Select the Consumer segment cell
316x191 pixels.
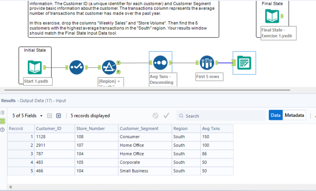145,137
